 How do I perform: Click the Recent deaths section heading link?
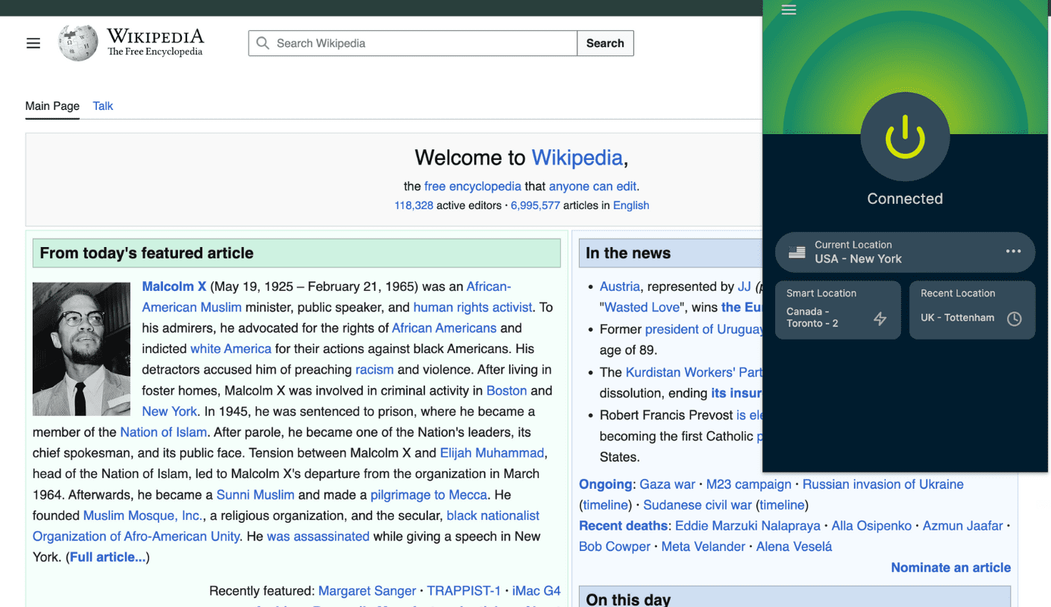coord(623,525)
